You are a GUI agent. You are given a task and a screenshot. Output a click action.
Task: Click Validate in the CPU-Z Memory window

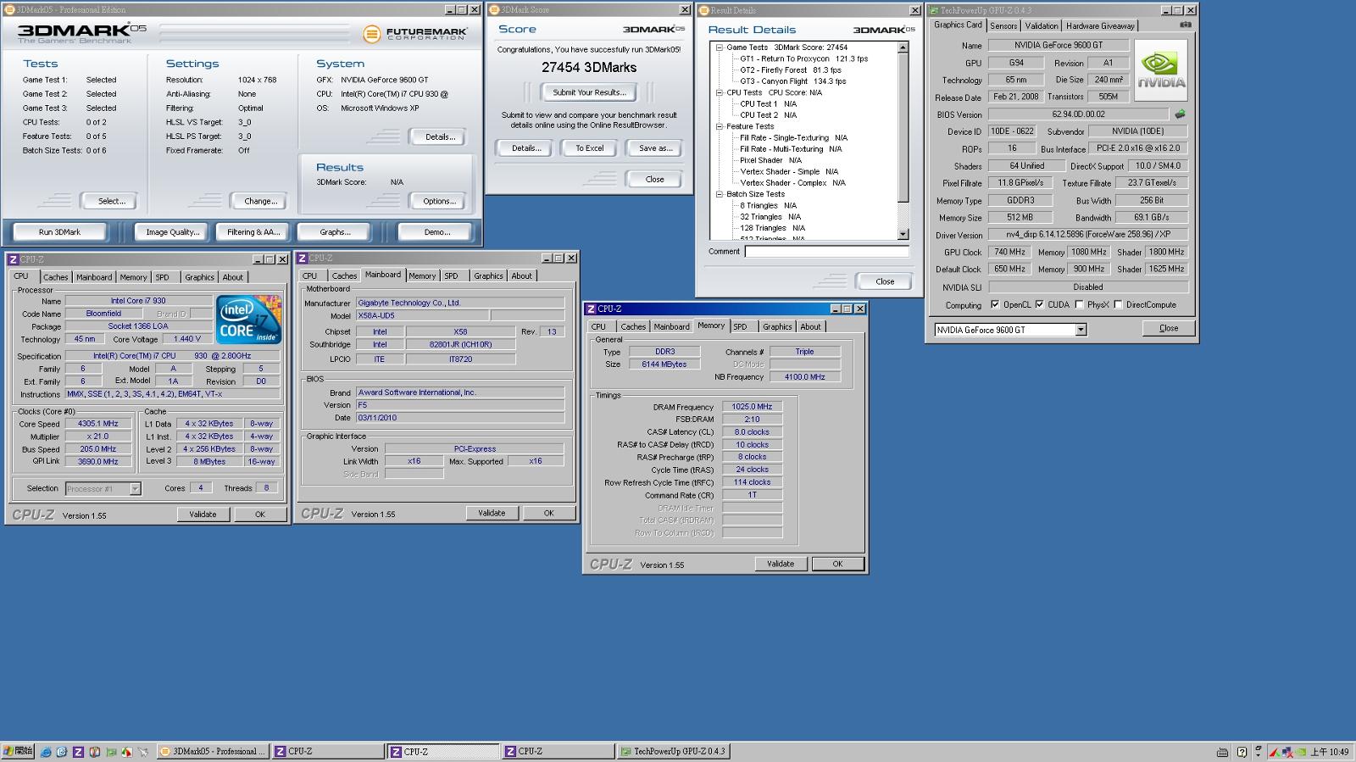[781, 564]
